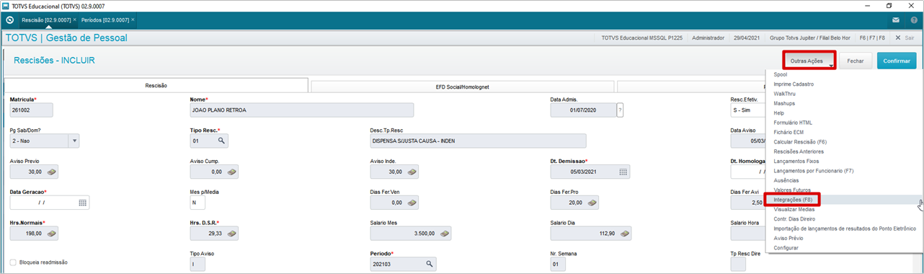Screen dimensions: 924x274
Task: Open the help question mark icon
Action: click(x=913, y=19)
